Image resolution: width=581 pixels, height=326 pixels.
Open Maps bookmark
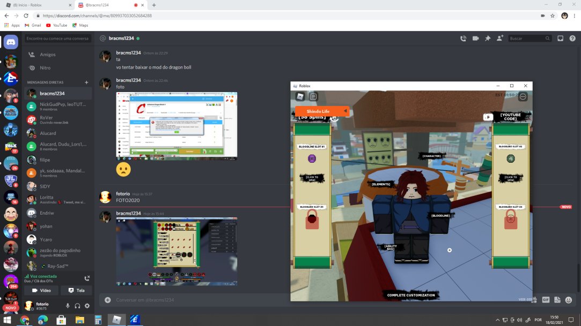coord(80,25)
